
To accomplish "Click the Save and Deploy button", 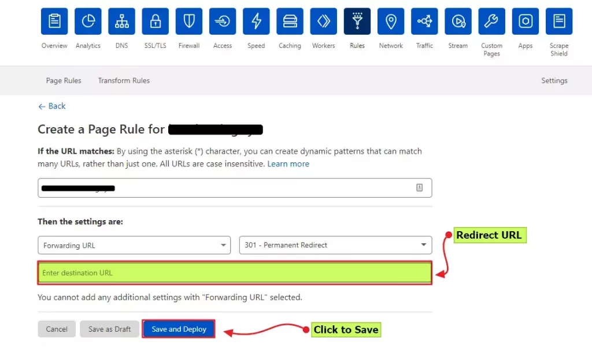I will (179, 329).
